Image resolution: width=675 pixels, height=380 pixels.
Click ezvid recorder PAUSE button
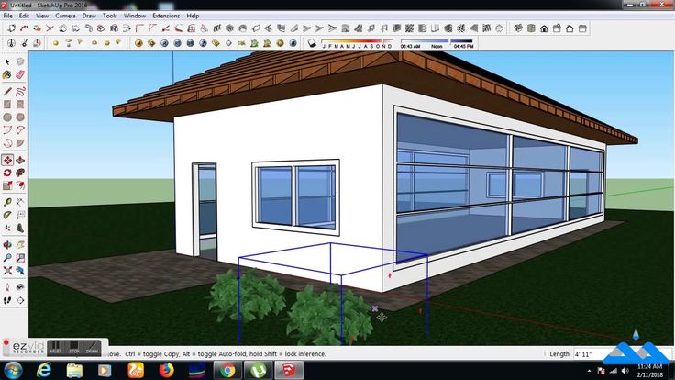55,347
